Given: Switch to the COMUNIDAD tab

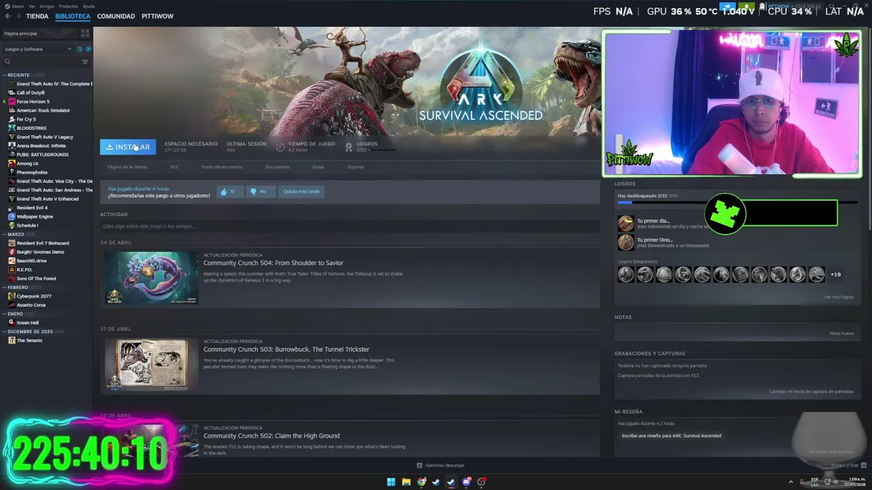Looking at the screenshot, I should pos(116,16).
